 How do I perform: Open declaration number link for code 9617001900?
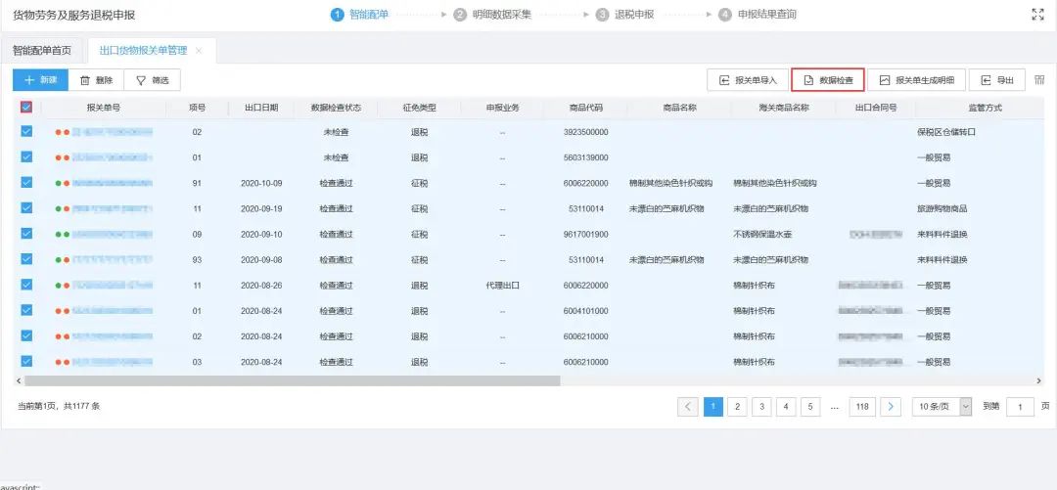pyautogui.click(x=112, y=235)
